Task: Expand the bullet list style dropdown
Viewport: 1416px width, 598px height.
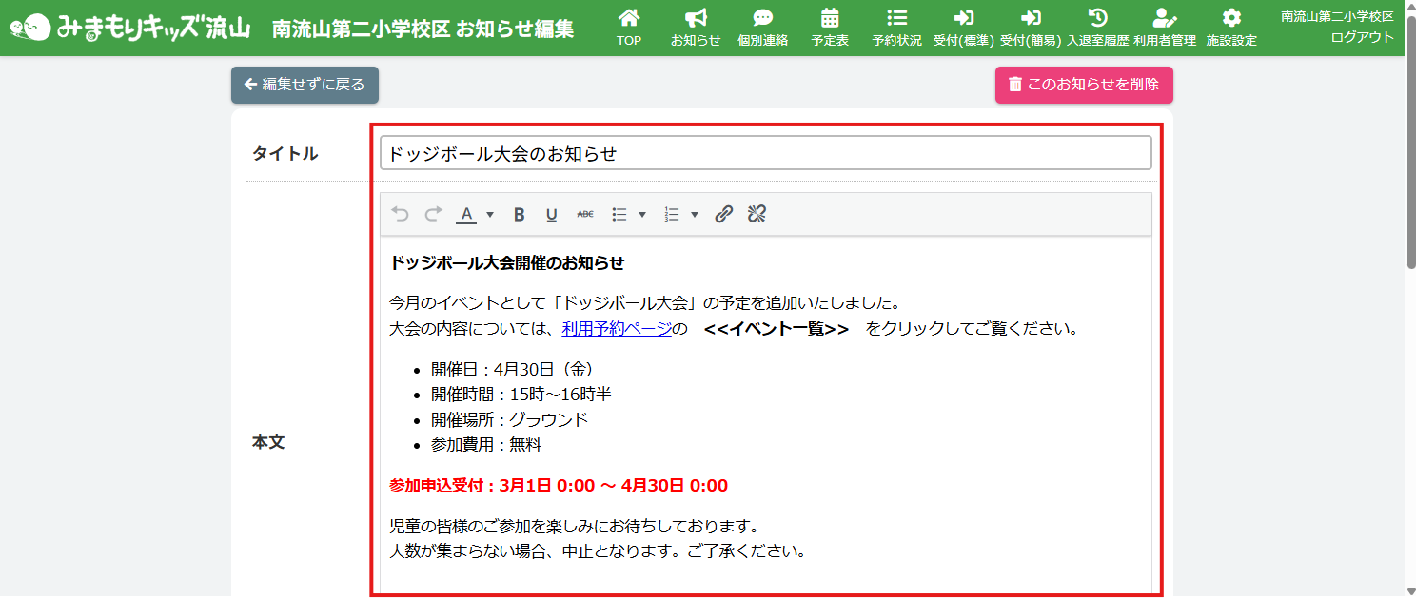Action: (642, 215)
